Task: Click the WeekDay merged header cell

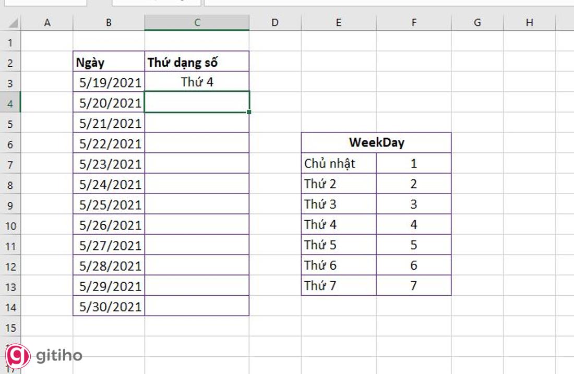Action: 376,142
